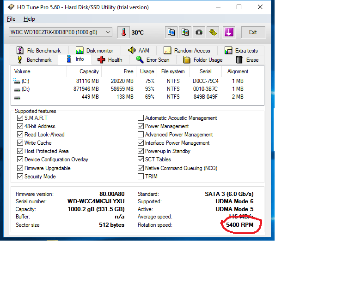
Task: Toggle the Advanced Power Management checkbox
Action: point(141,135)
